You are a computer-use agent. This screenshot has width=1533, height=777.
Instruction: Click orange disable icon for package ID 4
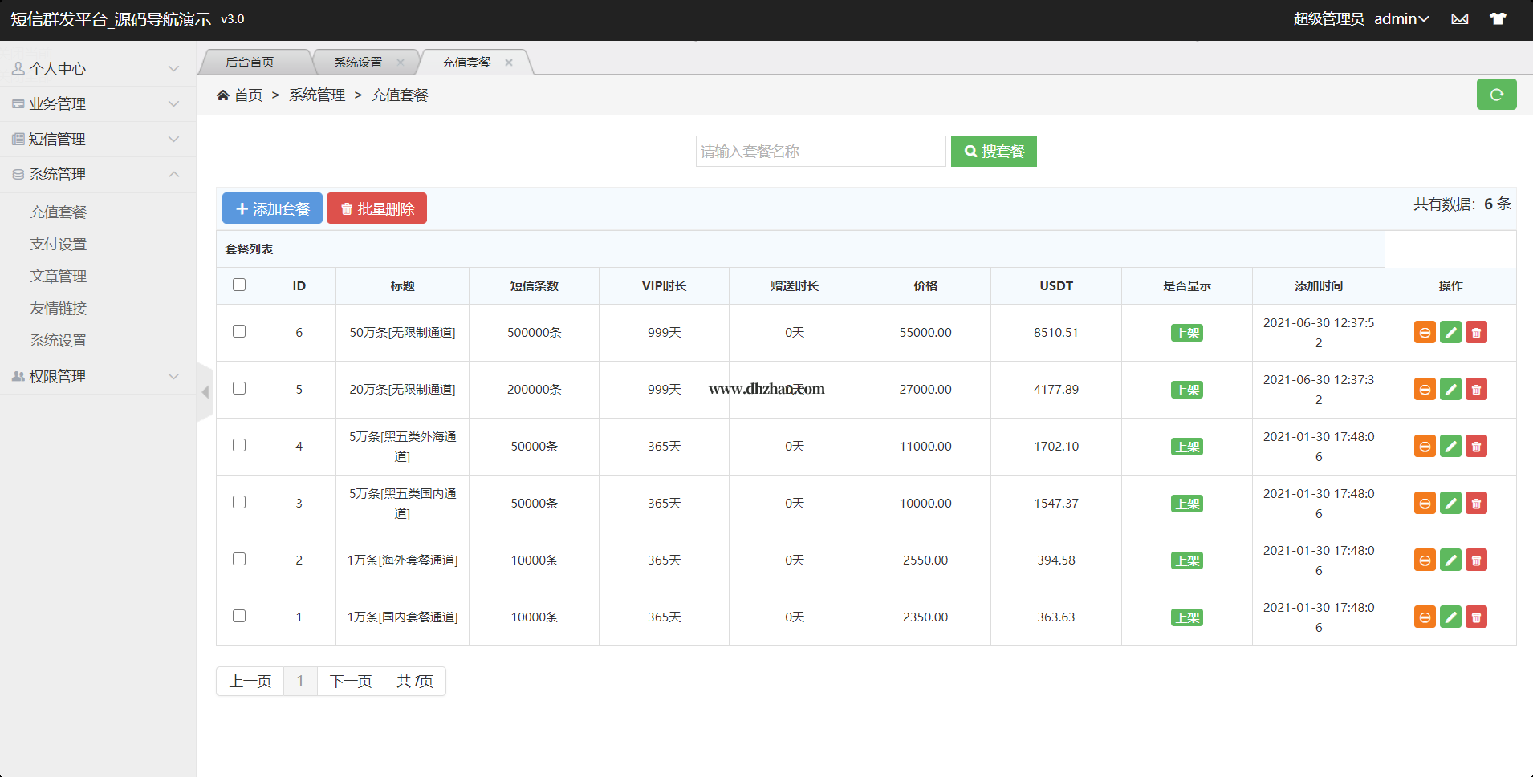[1425, 447]
